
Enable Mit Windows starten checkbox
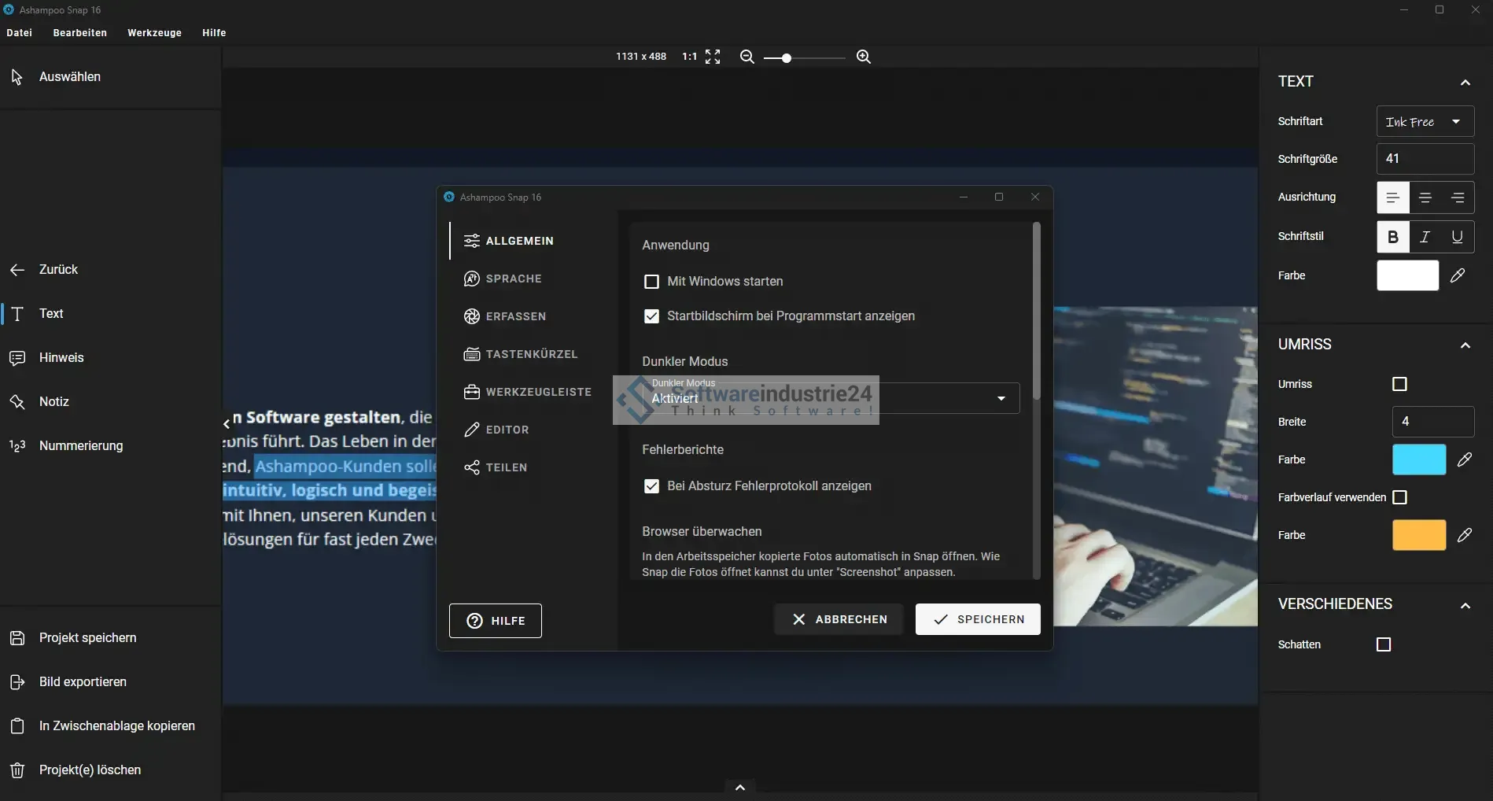(x=651, y=282)
